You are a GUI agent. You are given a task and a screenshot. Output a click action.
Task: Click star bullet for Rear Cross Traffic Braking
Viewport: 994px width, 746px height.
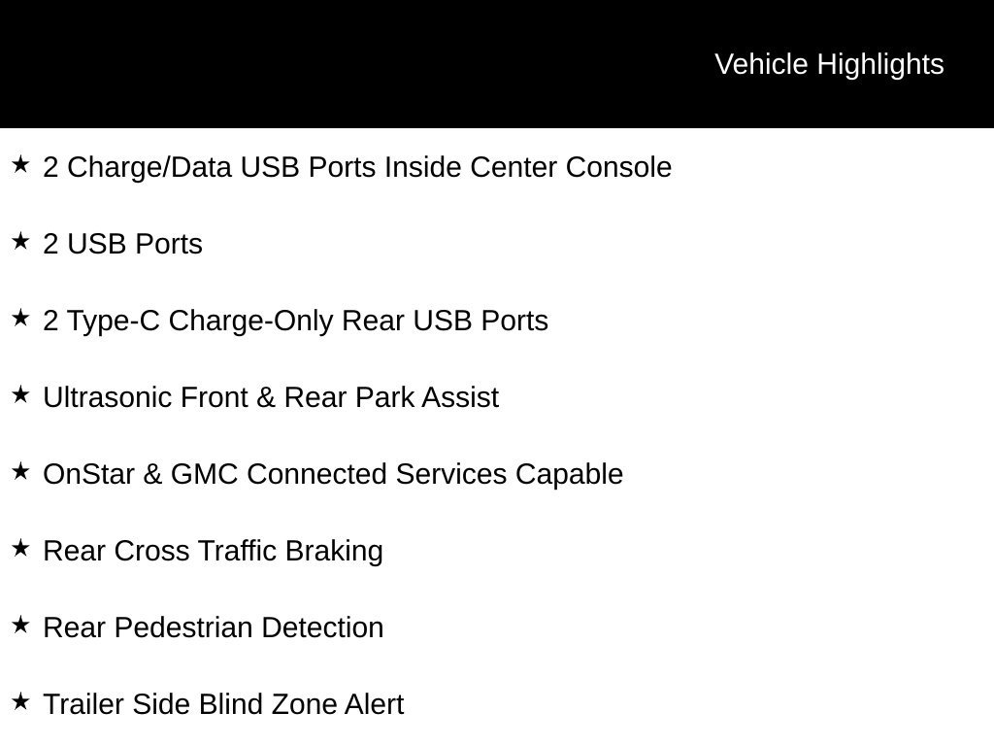20,549
